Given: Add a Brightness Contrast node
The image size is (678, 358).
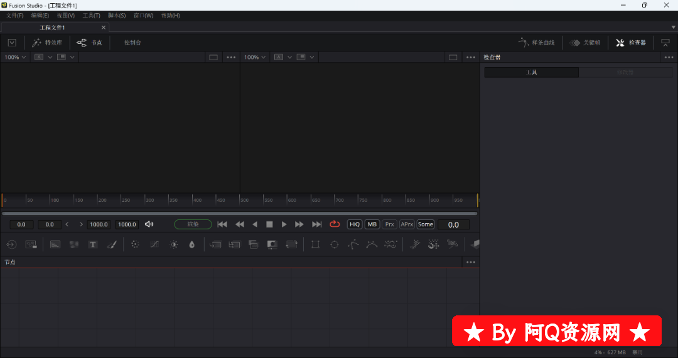Looking at the screenshot, I should [x=174, y=245].
